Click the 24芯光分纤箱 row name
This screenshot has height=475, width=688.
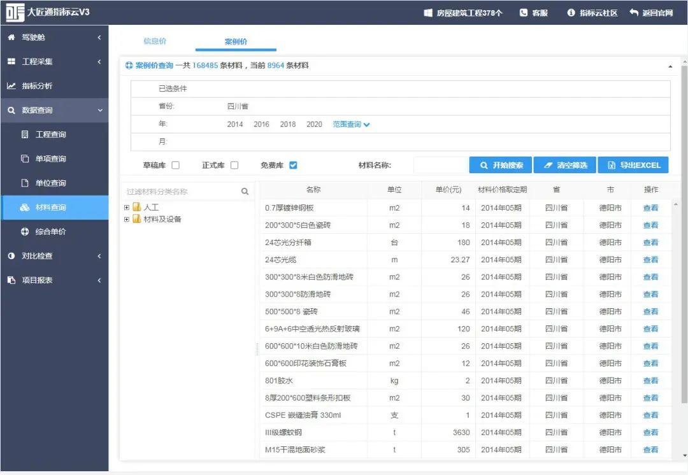click(x=288, y=243)
